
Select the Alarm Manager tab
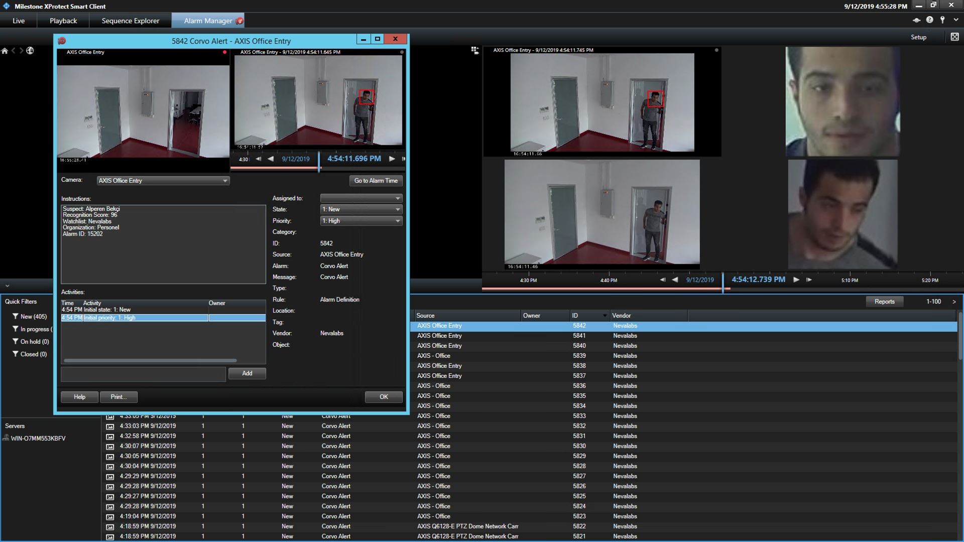208,21
